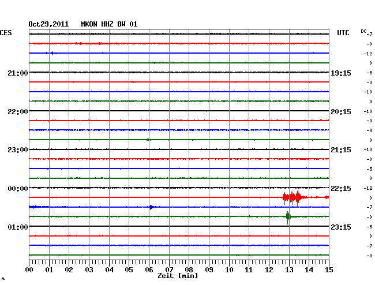375x285 pixels.
Task: Click the 22:15 UTC time label
Action: tap(341, 189)
